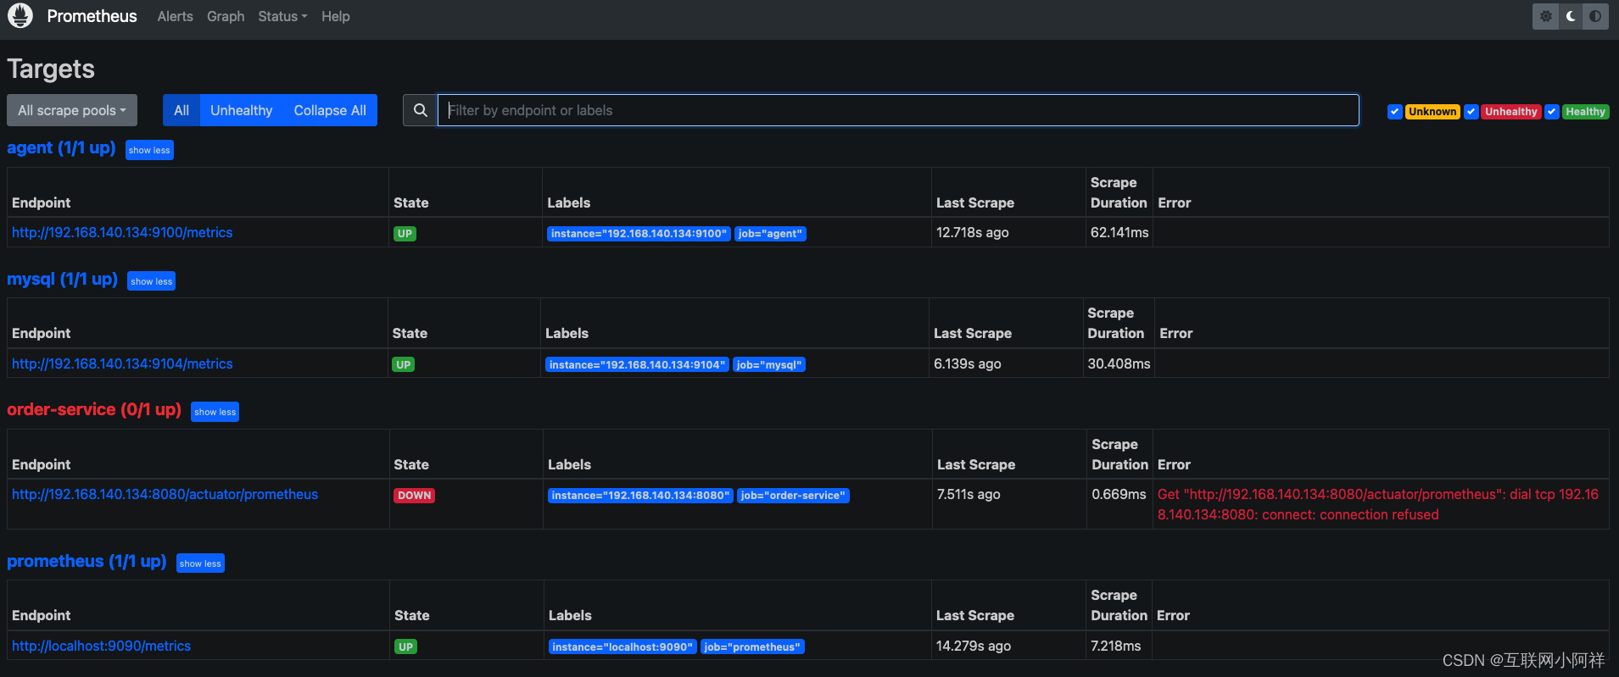Click the 7.218ms scrape duration value
This screenshot has height=677, width=1619.
pos(1116,646)
